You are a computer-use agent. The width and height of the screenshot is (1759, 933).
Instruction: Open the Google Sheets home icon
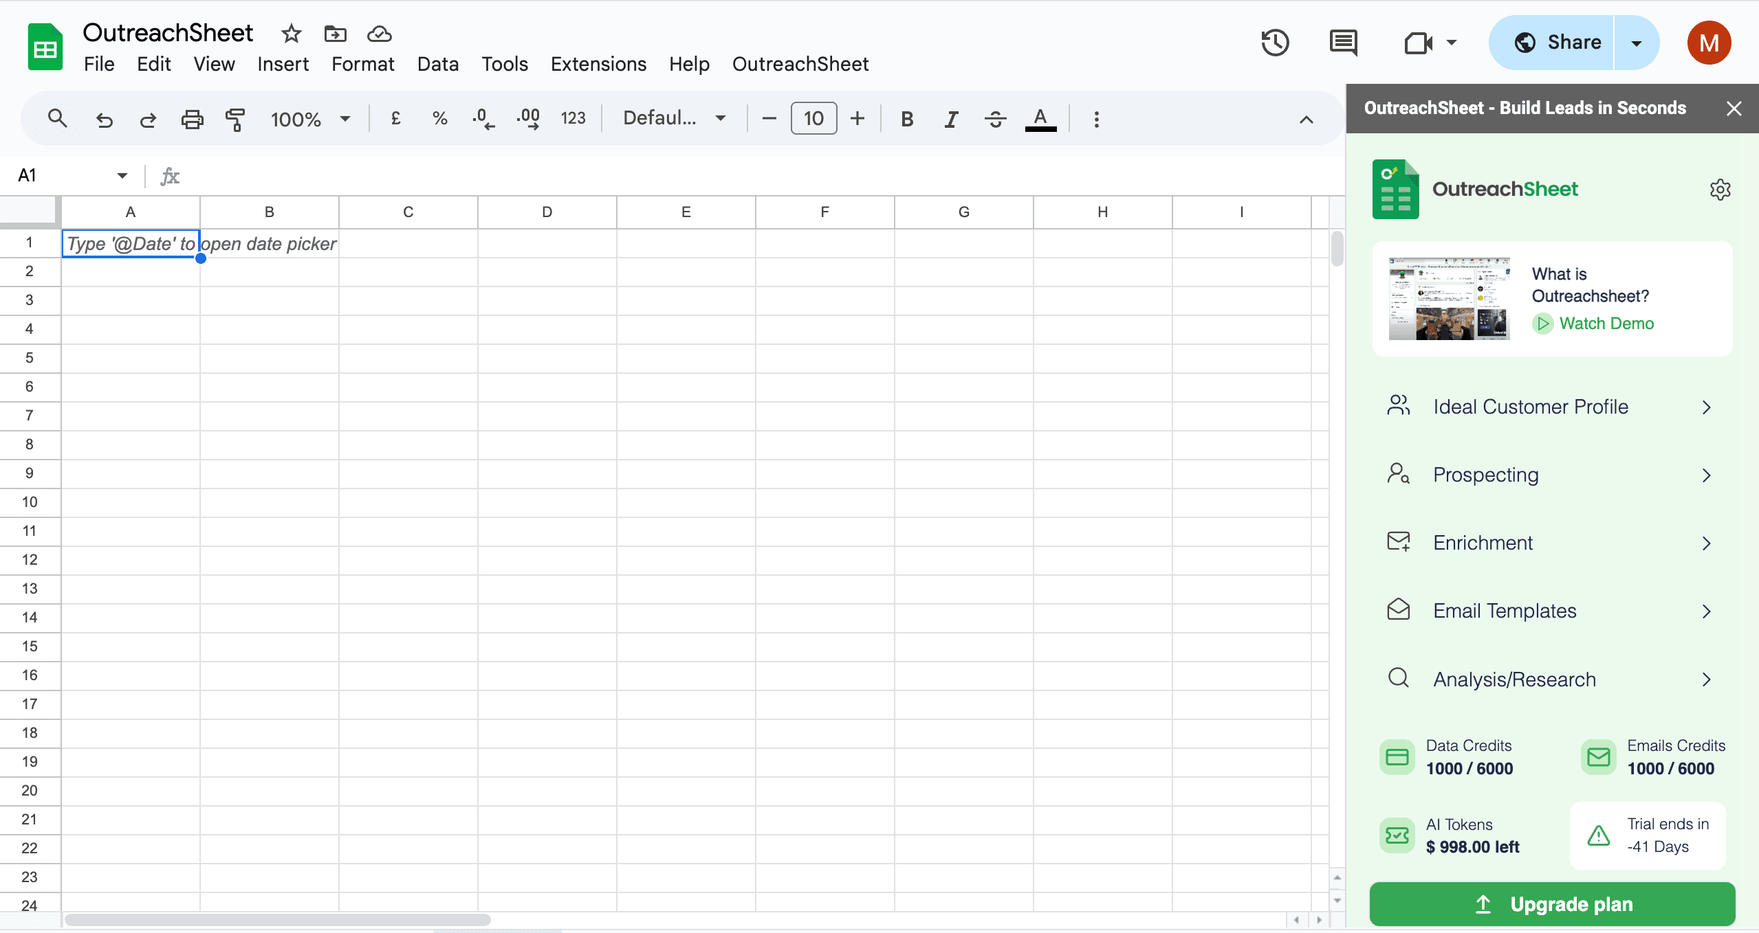[45, 47]
